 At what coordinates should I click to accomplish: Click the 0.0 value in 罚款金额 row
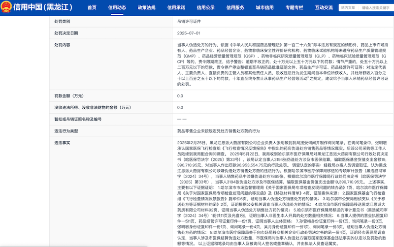point(180,96)
